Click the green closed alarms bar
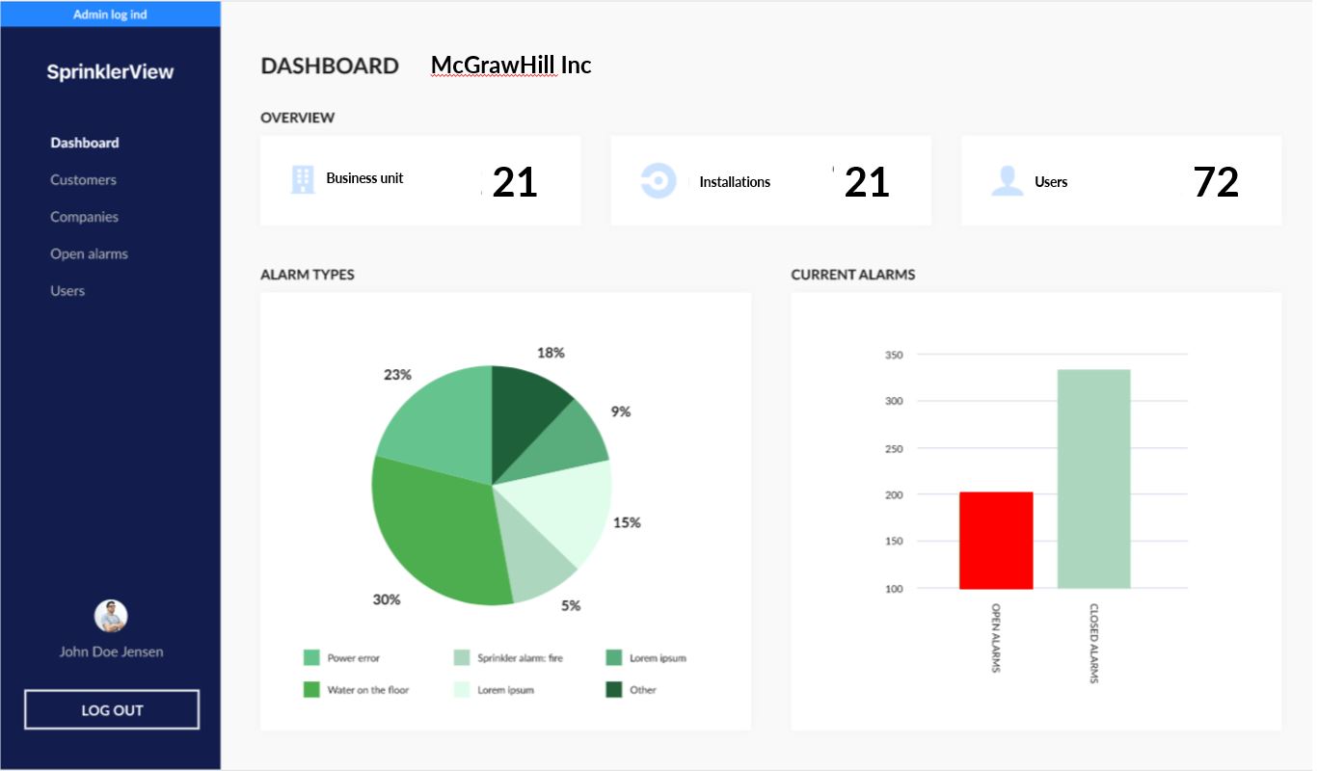Viewport: 1318px width, 771px height. (1094, 479)
